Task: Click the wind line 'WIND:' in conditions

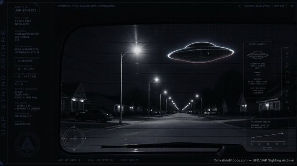Action: 26,98
